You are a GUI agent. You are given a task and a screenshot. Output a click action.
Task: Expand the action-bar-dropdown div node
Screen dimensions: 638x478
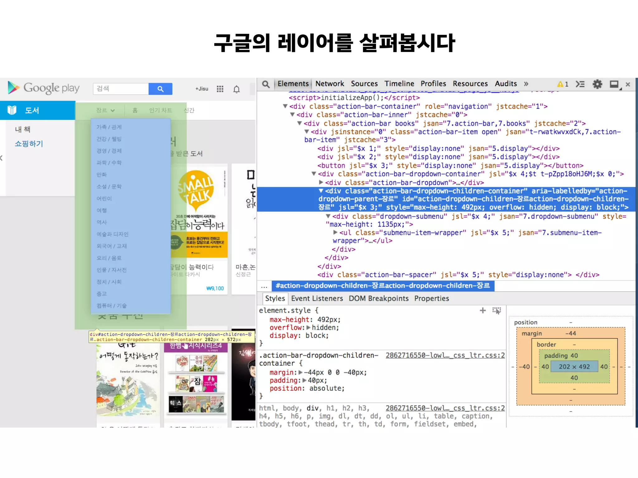pos(321,182)
